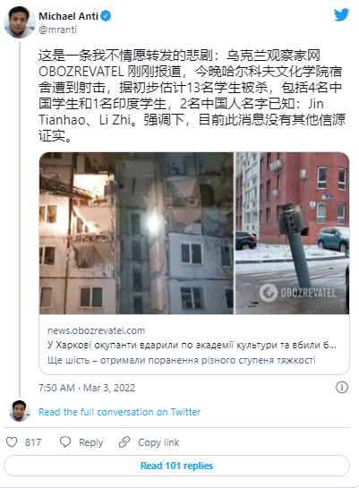
Task: Click Read the full conversation on Twitter
Action: (119, 412)
